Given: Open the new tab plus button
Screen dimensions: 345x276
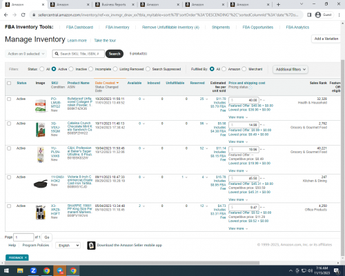Looking at the screenshot, I should (x=278, y=4).
